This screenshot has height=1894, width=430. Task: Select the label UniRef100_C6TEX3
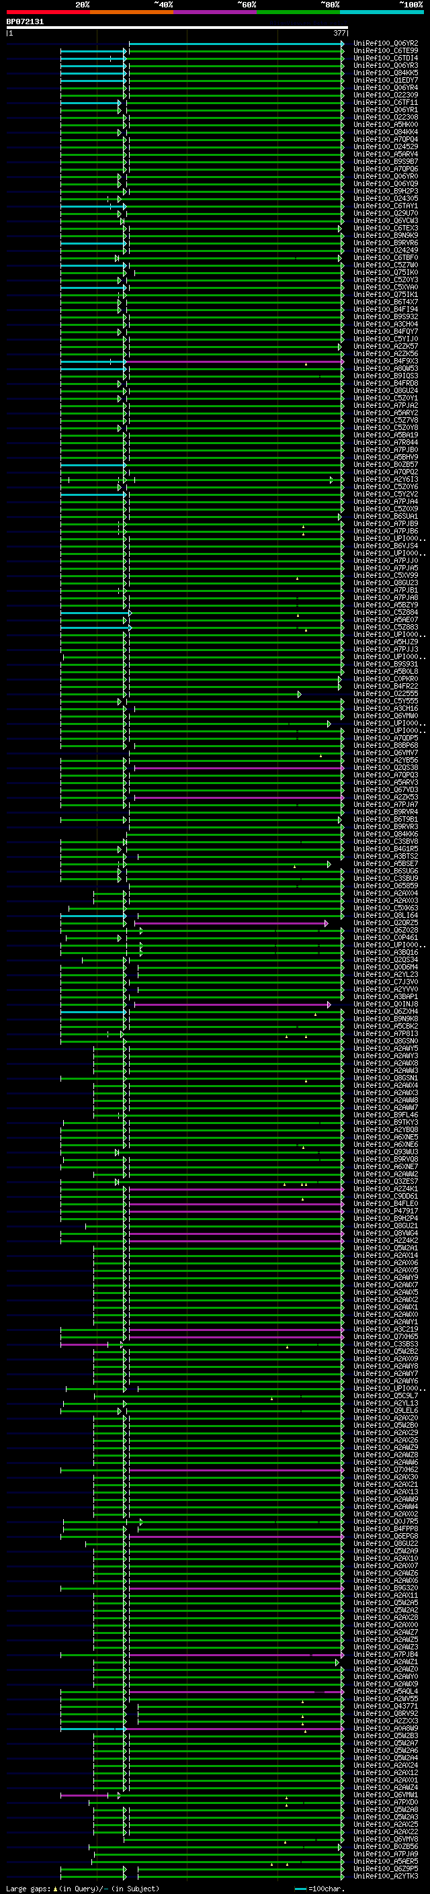tap(385, 228)
